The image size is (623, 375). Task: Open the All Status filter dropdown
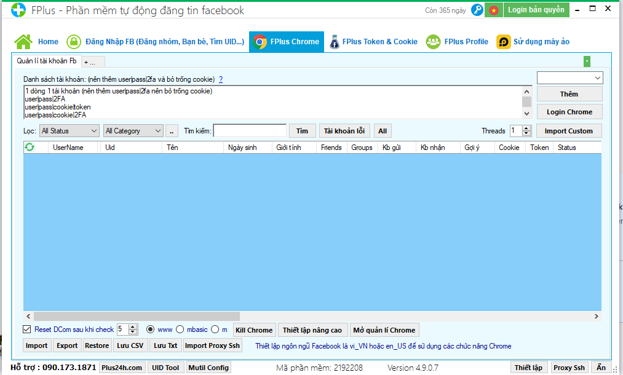pyautogui.click(x=69, y=131)
